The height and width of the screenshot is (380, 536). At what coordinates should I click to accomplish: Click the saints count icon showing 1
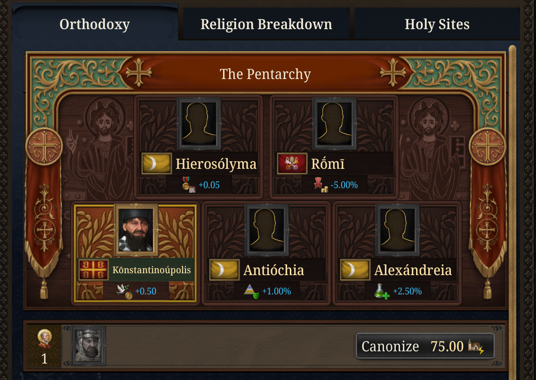point(44,347)
